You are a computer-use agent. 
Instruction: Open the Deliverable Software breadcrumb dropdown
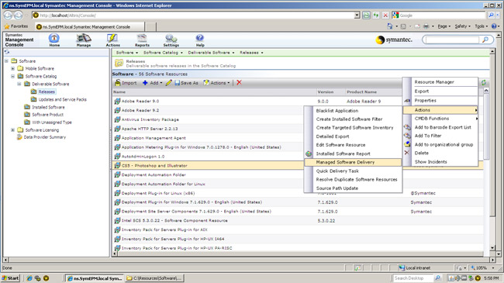point(211,53)
